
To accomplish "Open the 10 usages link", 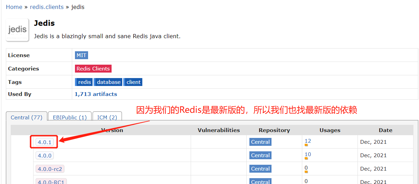I will tap(308, 154).
